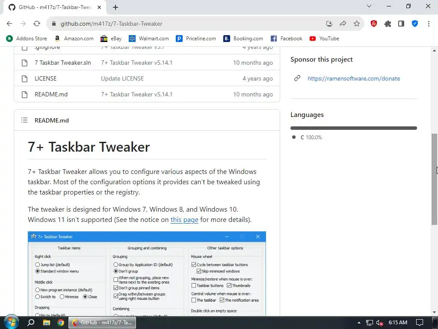Click the 7+ Taskbar Tweaker screenshot image
438x329 pixels.
[147, 274]
